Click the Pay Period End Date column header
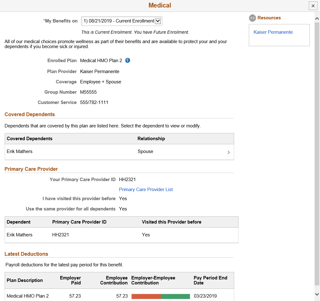The width and height of the screenshot is (320, 301). [210, 280]
